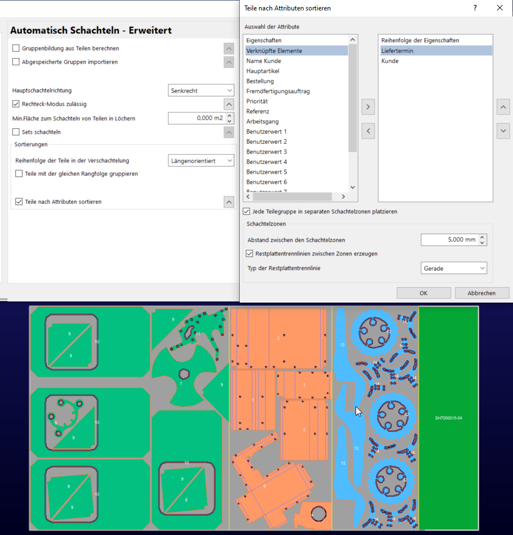Viewport: 513px width, 535px height.
Task: Expand options next to Gruppenbildung aus Teilen berechnen
Action: point(229,48)
